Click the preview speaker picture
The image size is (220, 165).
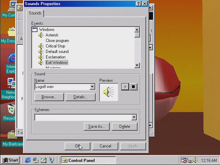coord(109,92)
